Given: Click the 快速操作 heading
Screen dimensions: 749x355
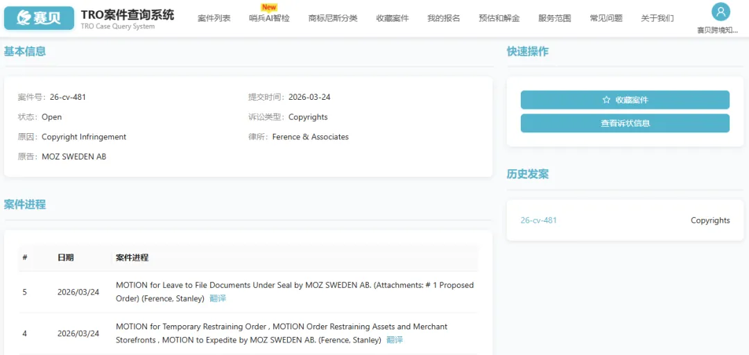Looking at the screenshot, I should (x=527, y=51).
